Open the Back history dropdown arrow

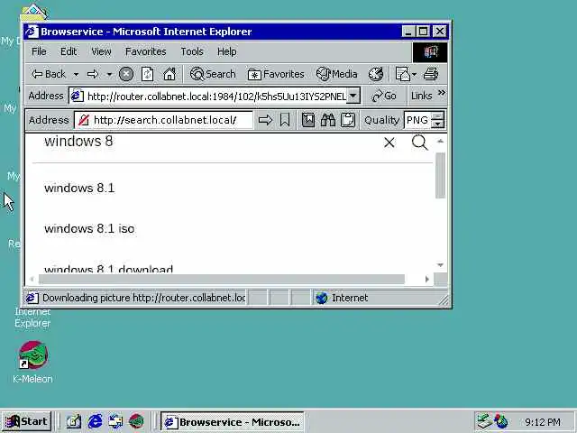[x=76, y=74]
